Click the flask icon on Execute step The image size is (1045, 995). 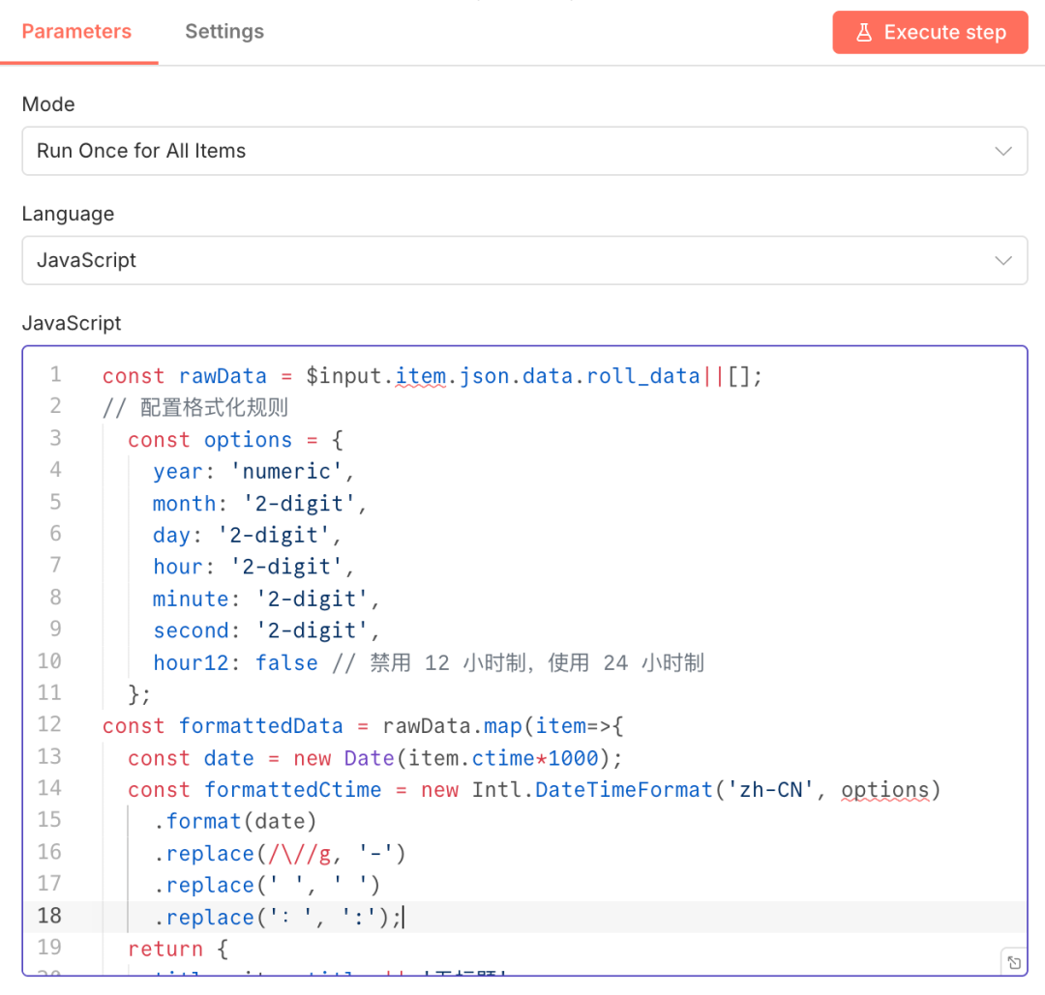pos(864,33)
